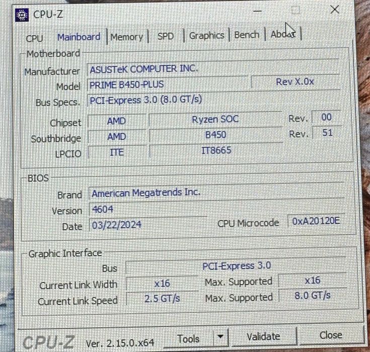The height and width of the screenshot is (352, 370).
Task: Close CPU-Z with the X icon
Action: pos(335,10)
